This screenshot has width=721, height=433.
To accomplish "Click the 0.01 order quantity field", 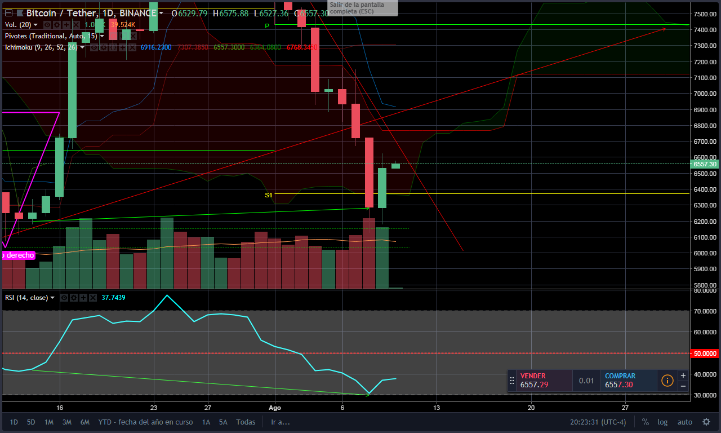I will point(586,381).
